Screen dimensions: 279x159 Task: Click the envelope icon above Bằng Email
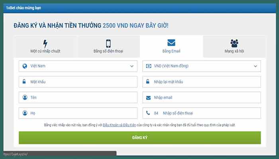[x=171, y=43]
